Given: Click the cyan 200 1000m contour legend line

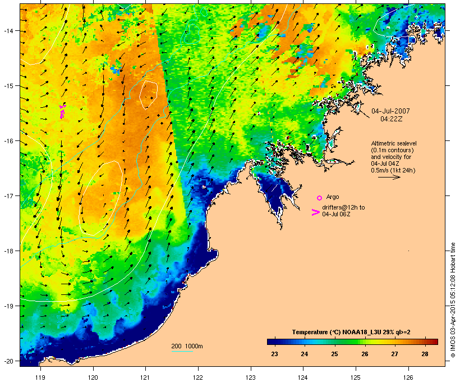Looking at the screenshot, I should pos(182,351).
